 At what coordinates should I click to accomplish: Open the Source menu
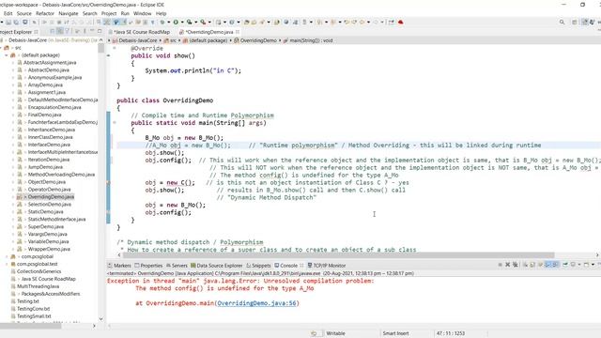(x=24, y=13)
